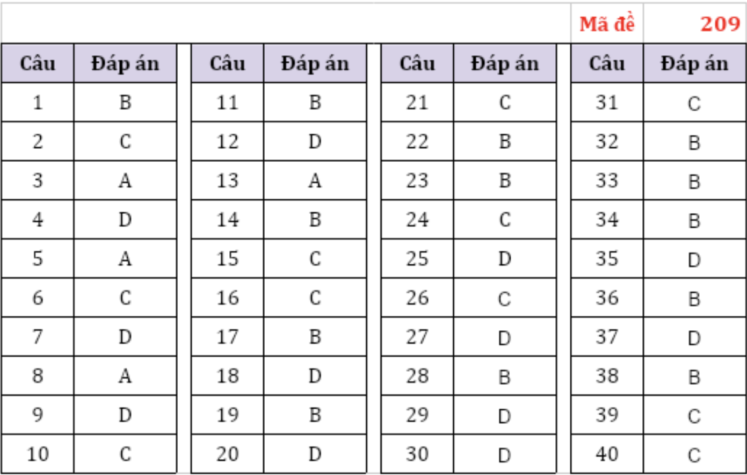
Task: Select answer C for question 10
Action: tap(125, 454)
